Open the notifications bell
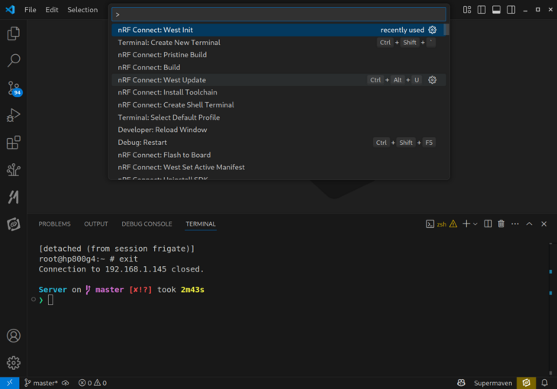The image size is (557, 389). coord(545,383)
